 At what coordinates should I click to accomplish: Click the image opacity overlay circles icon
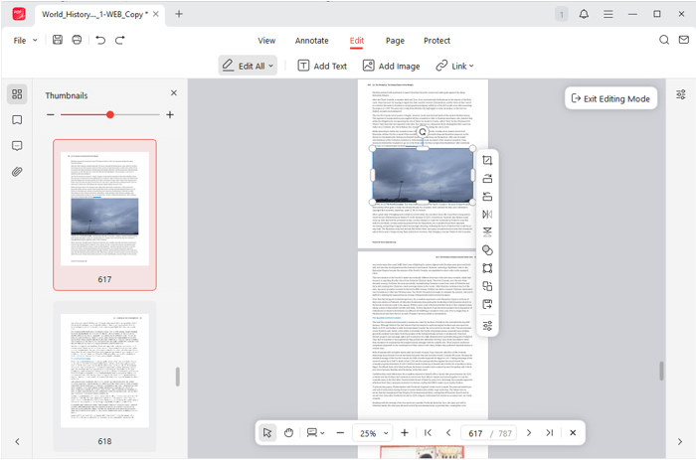point(487,250)
